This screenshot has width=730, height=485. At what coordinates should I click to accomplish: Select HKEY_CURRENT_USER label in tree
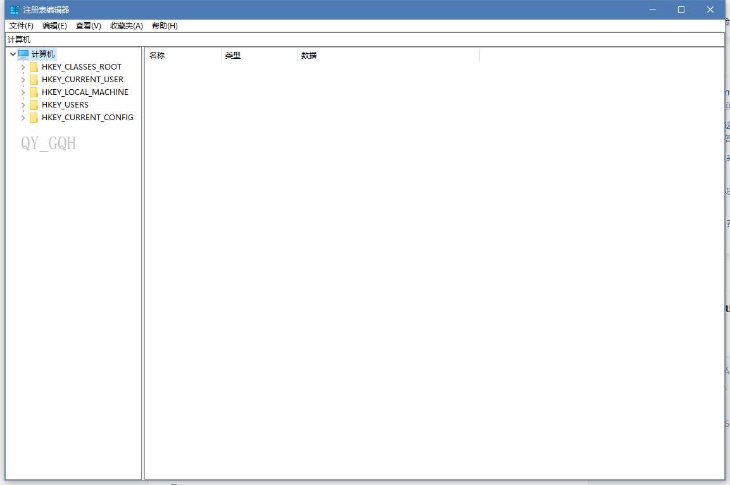(x=82, y=80)
